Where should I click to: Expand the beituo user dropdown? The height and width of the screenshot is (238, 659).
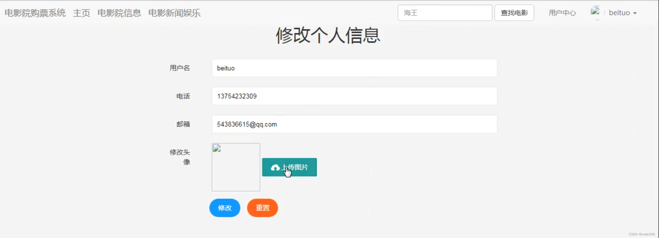coord(623,13)
